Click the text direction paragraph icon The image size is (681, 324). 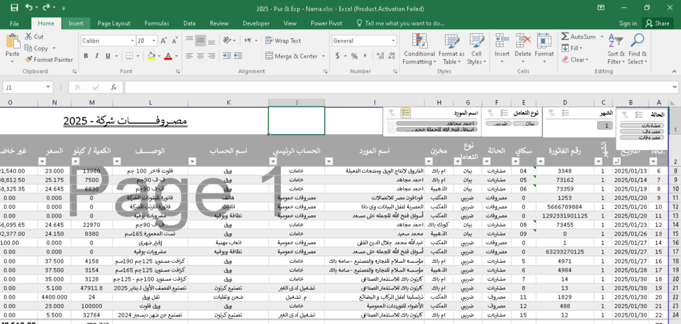[247, 40]
